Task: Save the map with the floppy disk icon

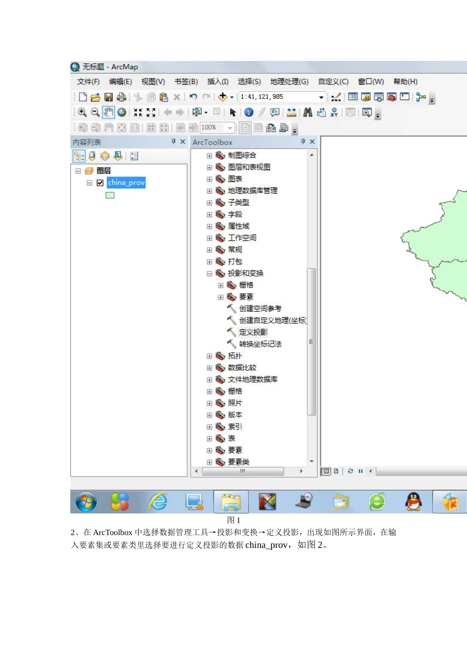Action: tap(109, 97)
